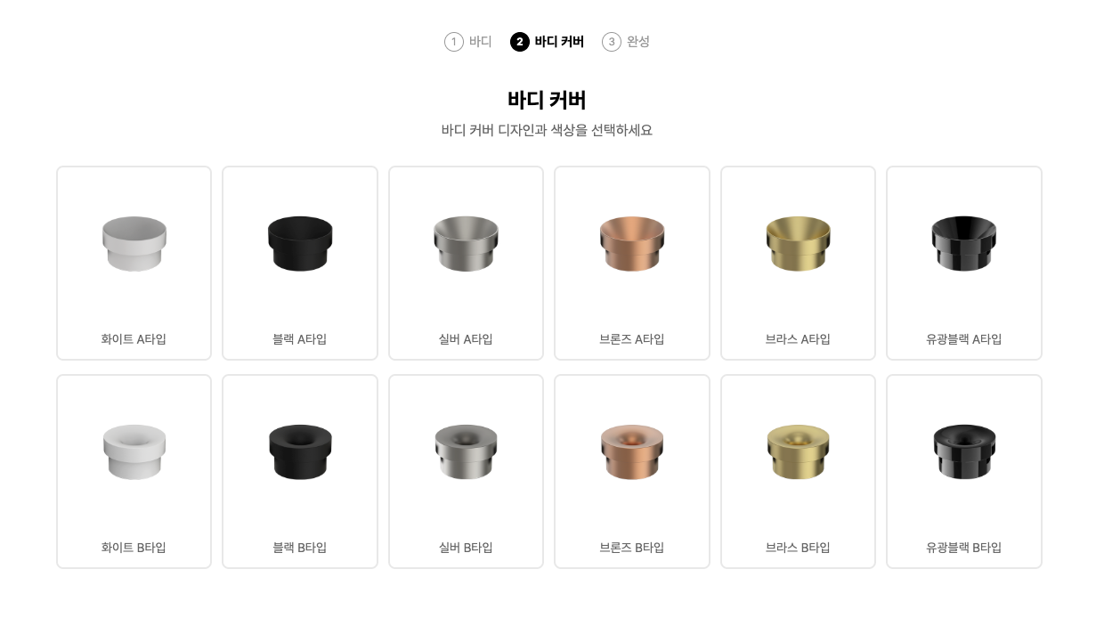Image resolution: width=1096 pixels, height=618 pixels.
Task: Select the 유광블랙 A타입 glossy cover image
Action: click(964, 244)
